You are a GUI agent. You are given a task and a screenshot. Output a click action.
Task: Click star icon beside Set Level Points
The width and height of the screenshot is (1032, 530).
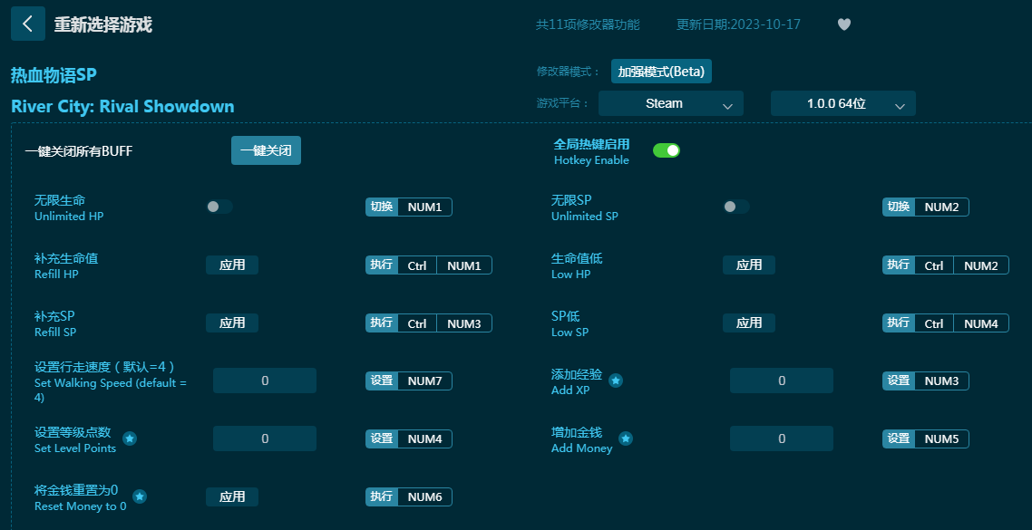tap(130, 438)
